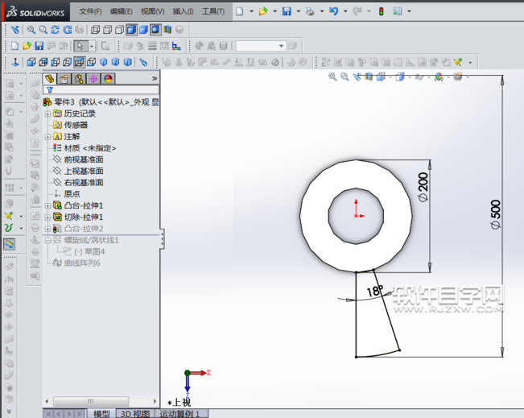524x418 pixels.
Task: Open the 插入(I) menu
Action: [183, 11]
